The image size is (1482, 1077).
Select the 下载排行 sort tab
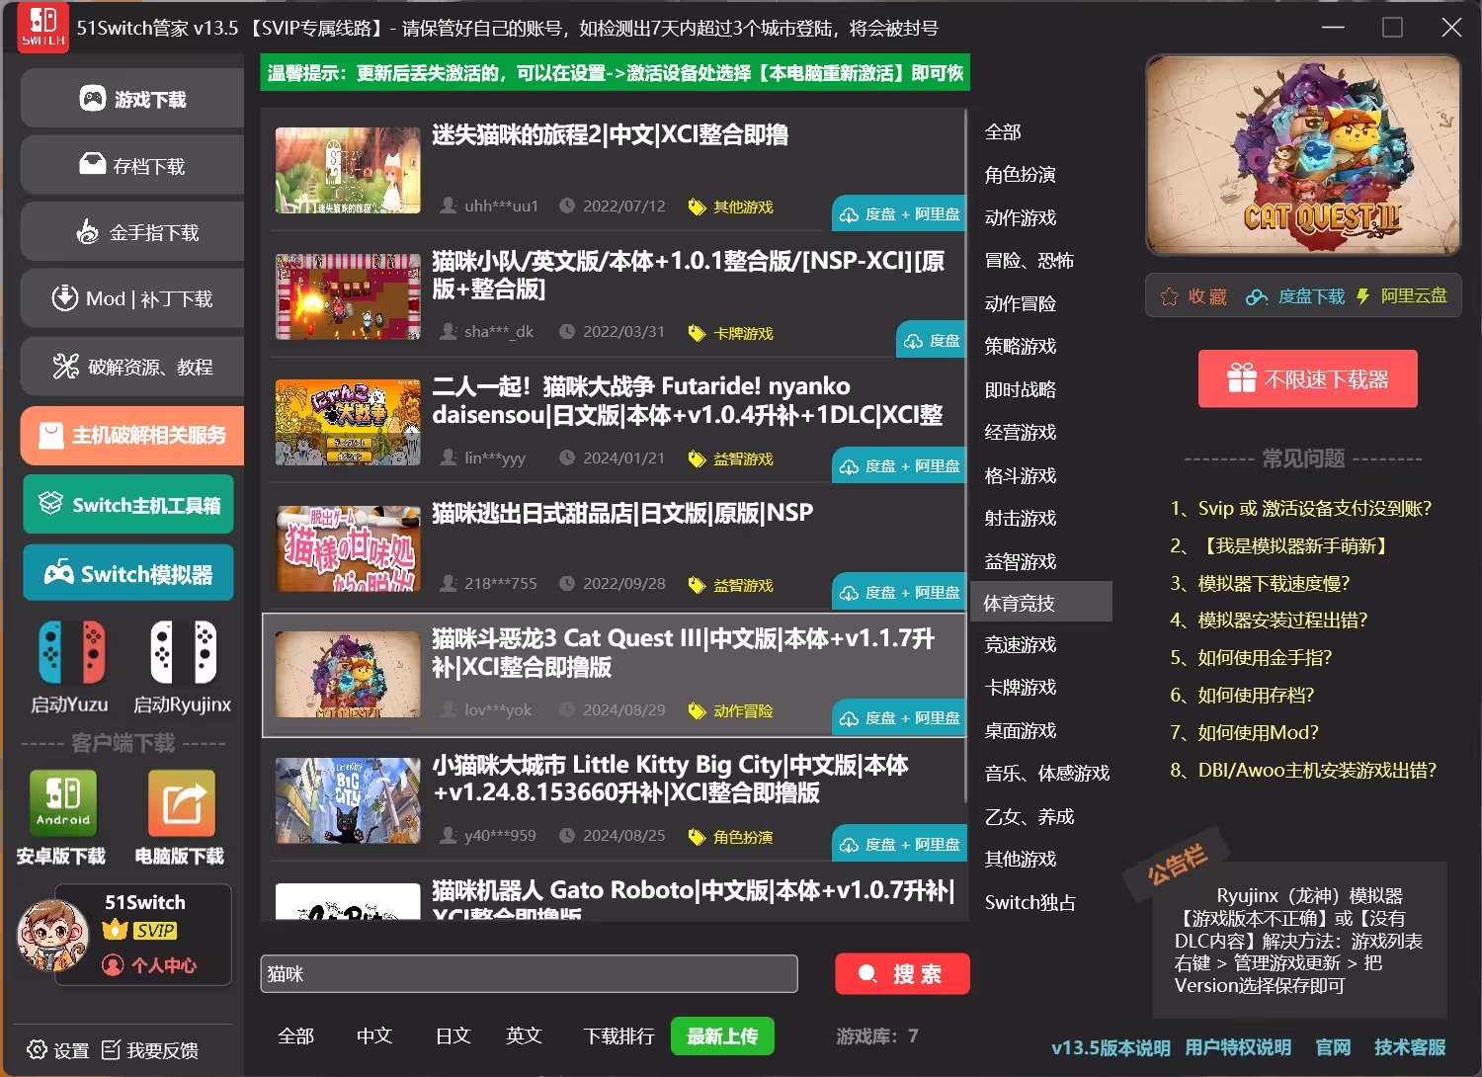tap(618, 1036)
